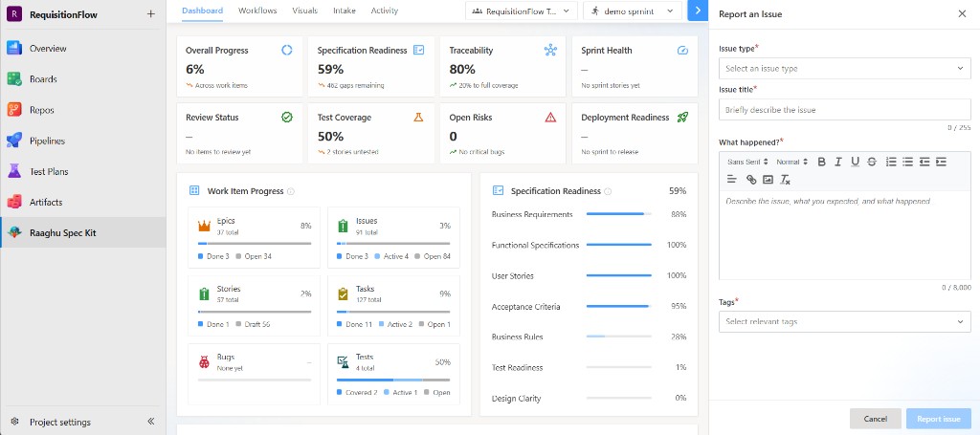The width and height of the screenshot is (980, 435).
Task: Open the Sans Serif font dropdown
Action: (747, 162)
